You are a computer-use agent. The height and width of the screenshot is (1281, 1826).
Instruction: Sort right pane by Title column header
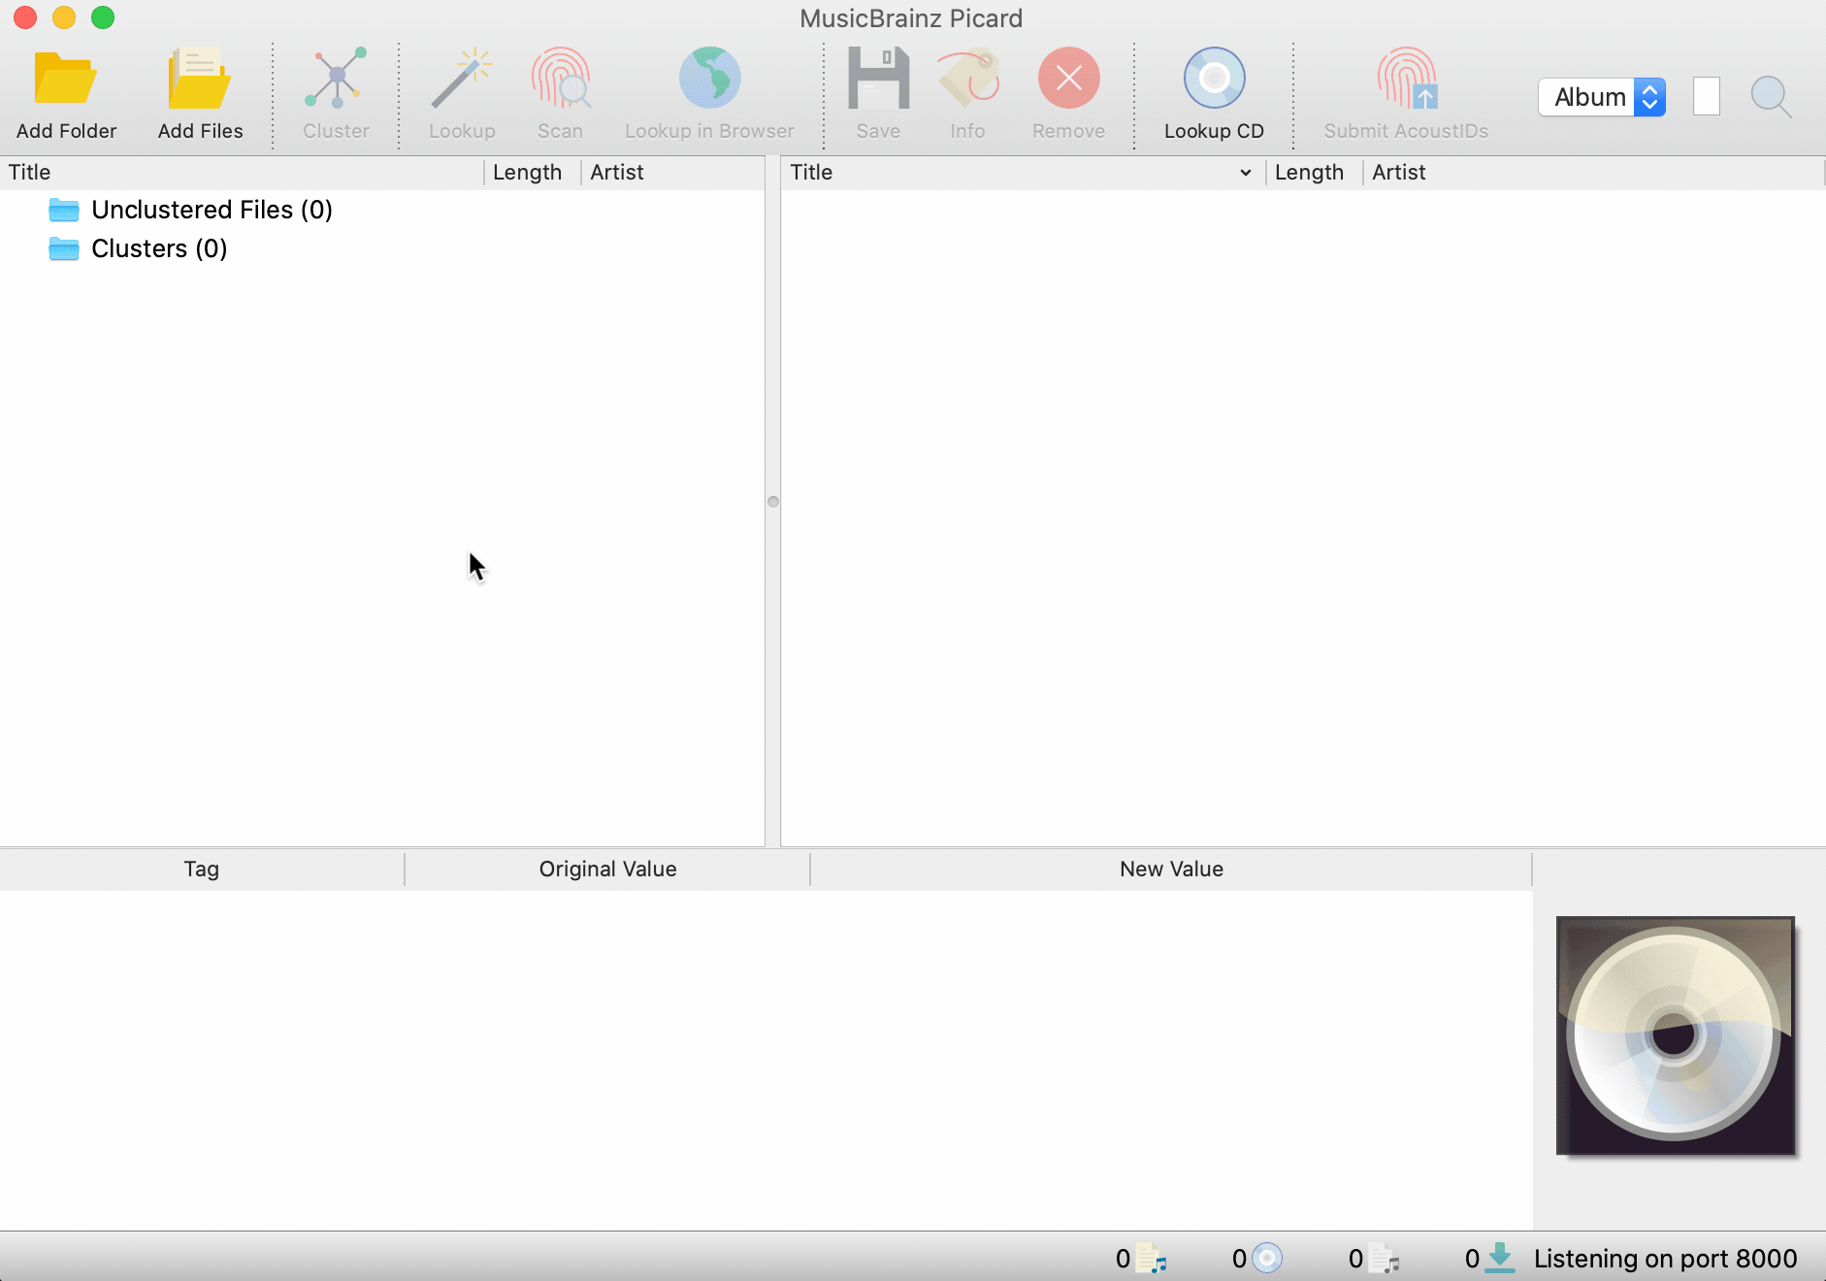tap(1009, 173)
